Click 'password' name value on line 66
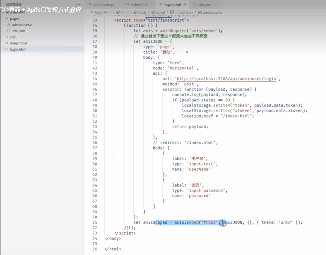 [199, 196]
